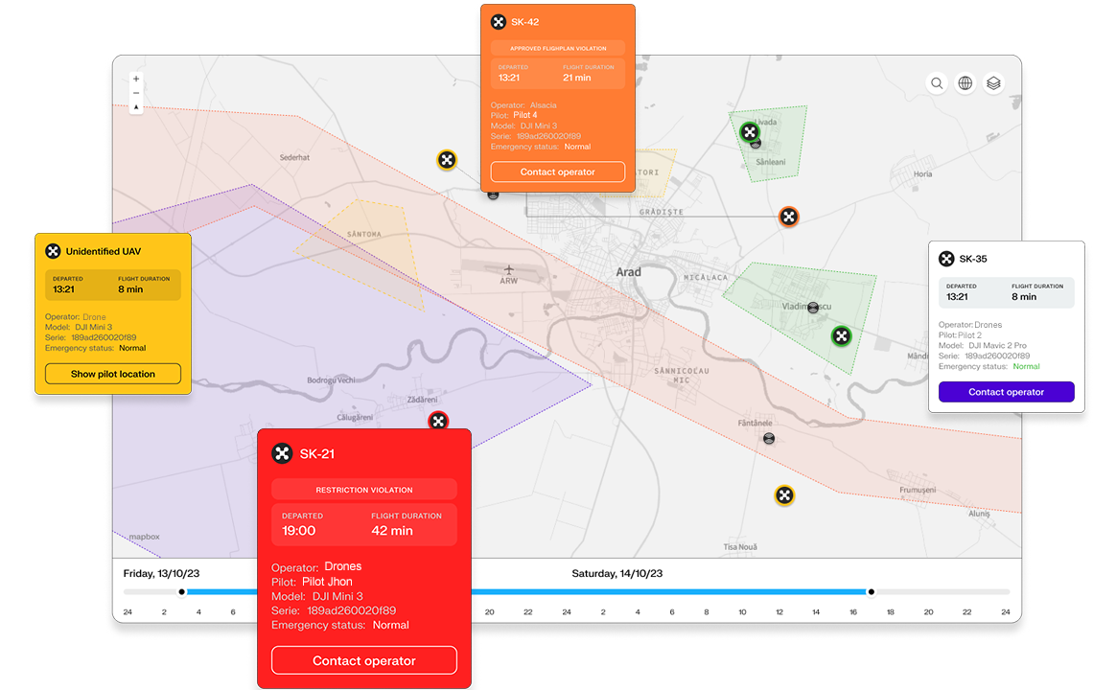Image resolution: width=1093 pixels, height=690 pixels.
Task: Select the green drone marker near Vladimirescu
Action: coord(842,336)
